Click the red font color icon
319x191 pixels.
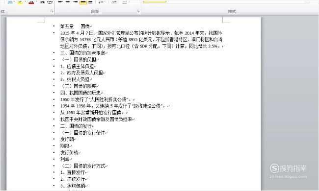[31, 2]
